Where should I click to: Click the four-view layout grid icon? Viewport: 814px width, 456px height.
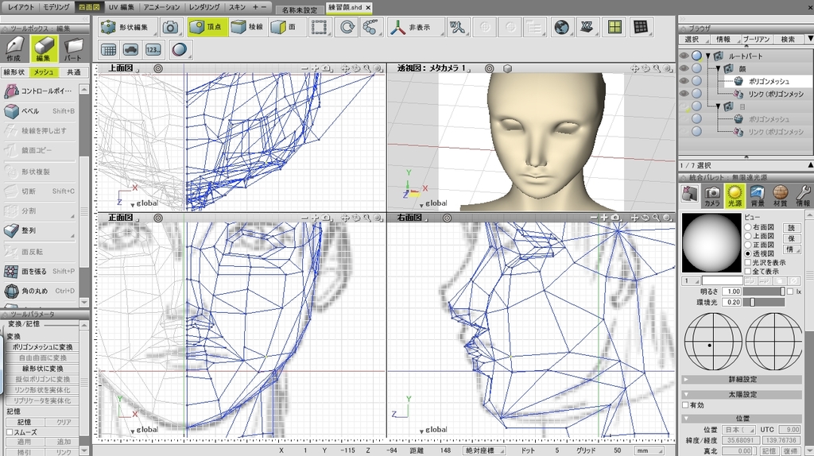tap(613, 27)
